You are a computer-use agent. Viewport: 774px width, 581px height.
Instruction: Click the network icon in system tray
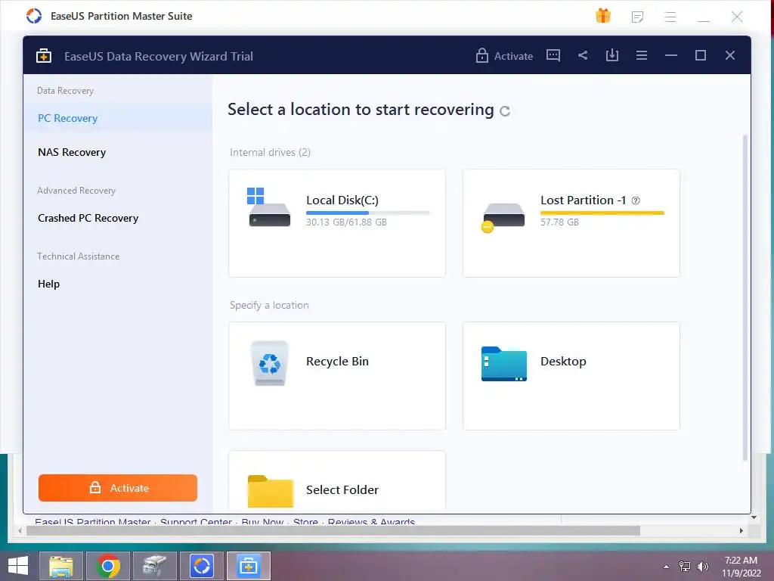pos(685,567)
